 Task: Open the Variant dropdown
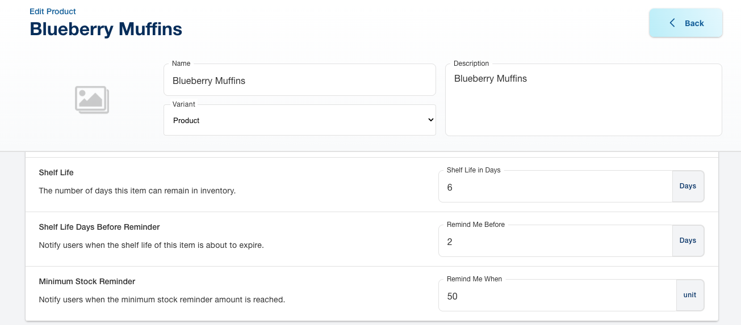(299, 120)
